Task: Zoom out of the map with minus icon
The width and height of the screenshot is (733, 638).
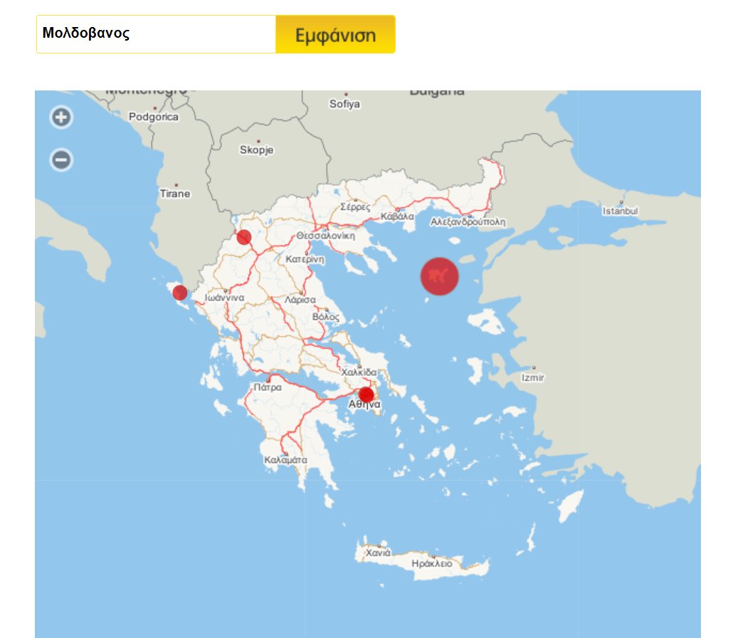Action: (61, 160)
